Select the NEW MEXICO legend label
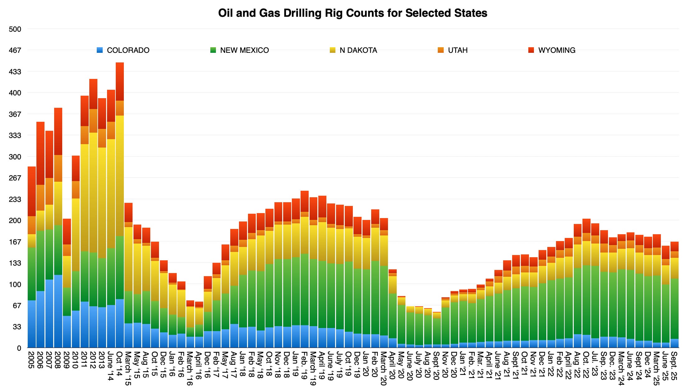687x392 pixels. click(244, 50)
